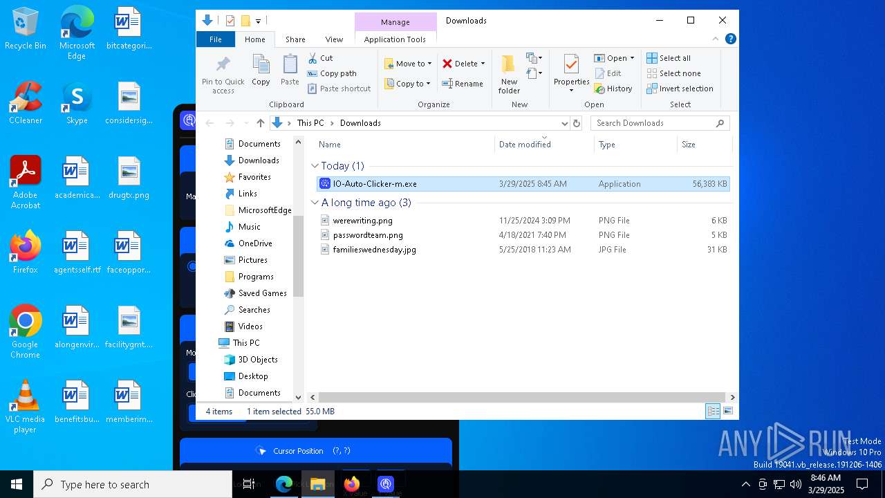Sort by Size column header
The height and width of the screenshot is (498, 885).
[x=704, y=145]
